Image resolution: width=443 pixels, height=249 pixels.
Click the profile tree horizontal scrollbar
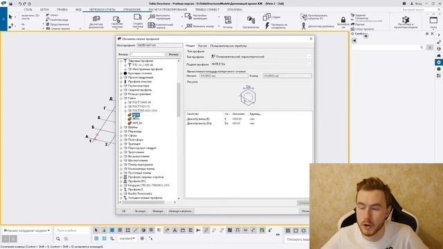(143, 203)
